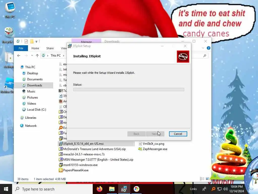Image resolution: width=258 pixels, height=194 pixels.
Task: Click the ZapMessenger.exe file icon
Action: pyautogui.click(x=140, y=149)
